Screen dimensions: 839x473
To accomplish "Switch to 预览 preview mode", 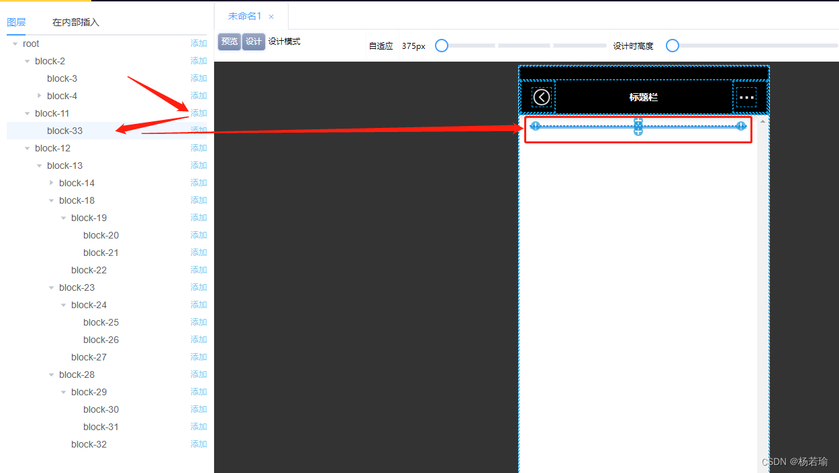I will tap(230, 42).
